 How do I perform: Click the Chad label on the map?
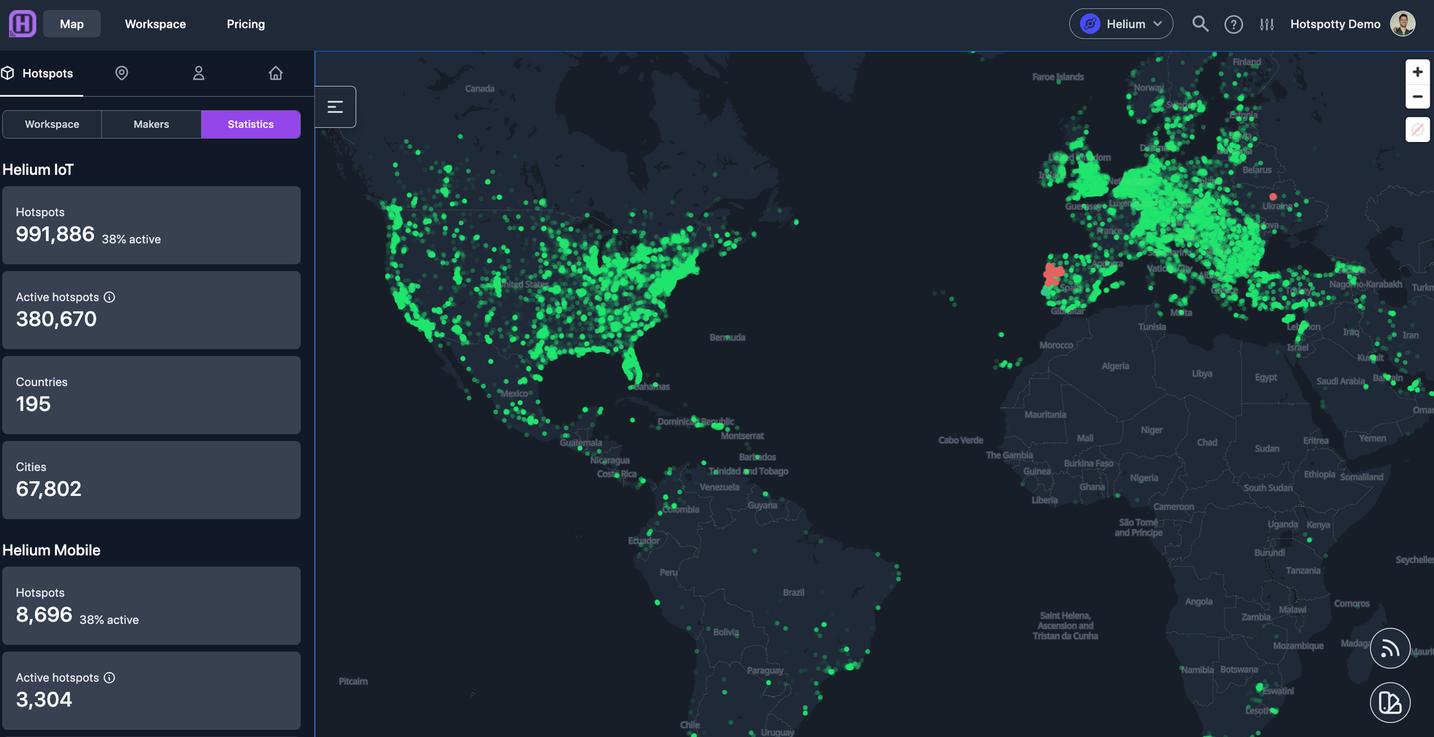(x=1207, y=442)
